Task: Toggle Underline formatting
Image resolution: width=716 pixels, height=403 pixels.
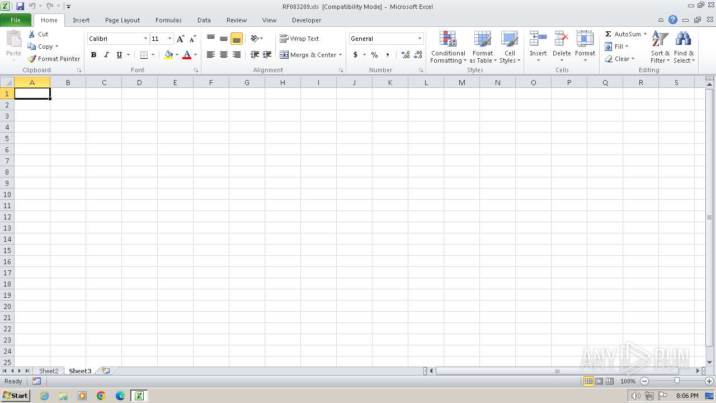Action: pyautogui.click(x=119, y=55)
